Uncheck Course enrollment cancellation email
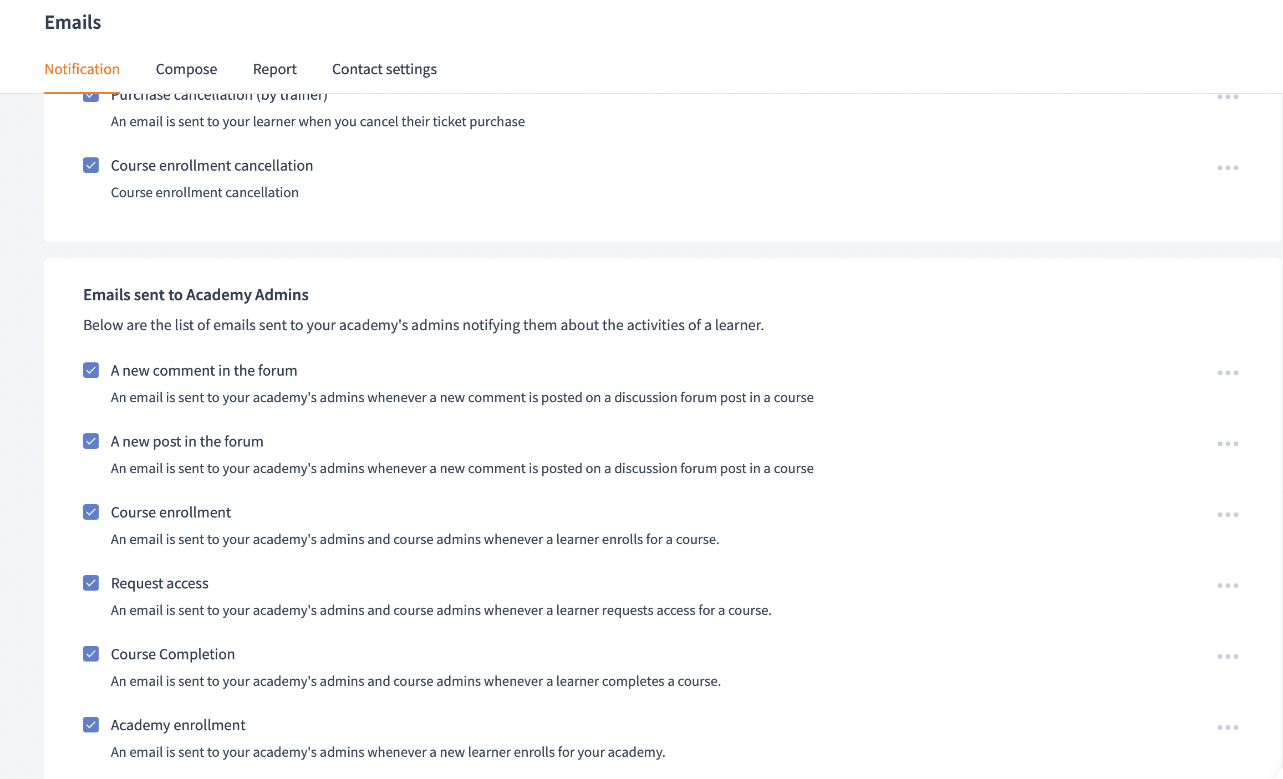 tap(91, 165)
